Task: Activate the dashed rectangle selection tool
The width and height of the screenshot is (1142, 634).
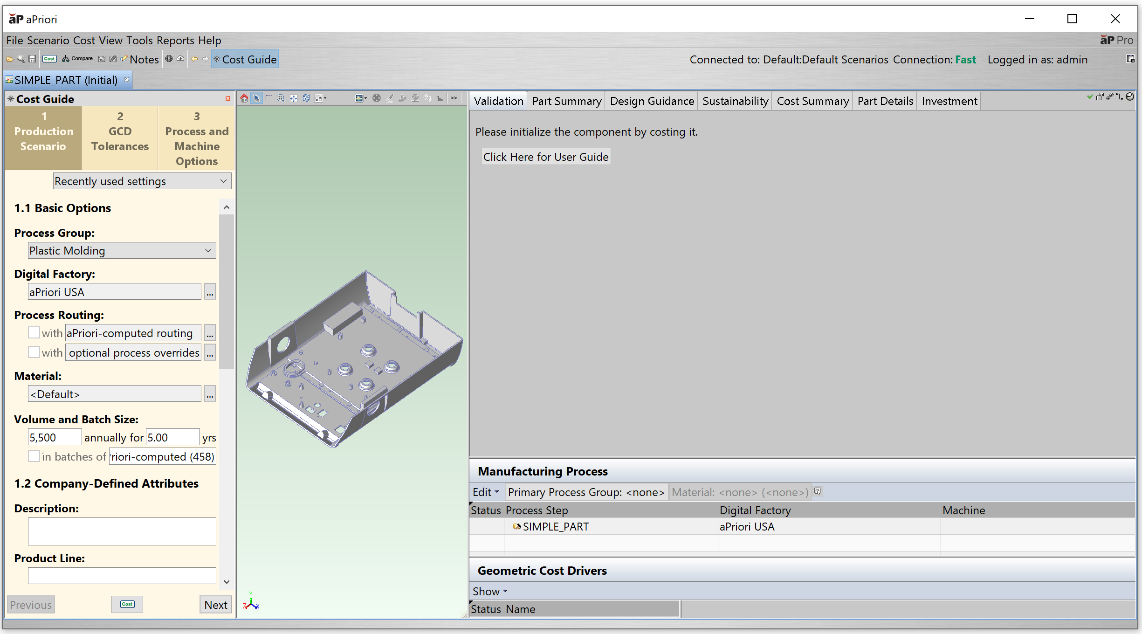Action: [x=269, y=98]
